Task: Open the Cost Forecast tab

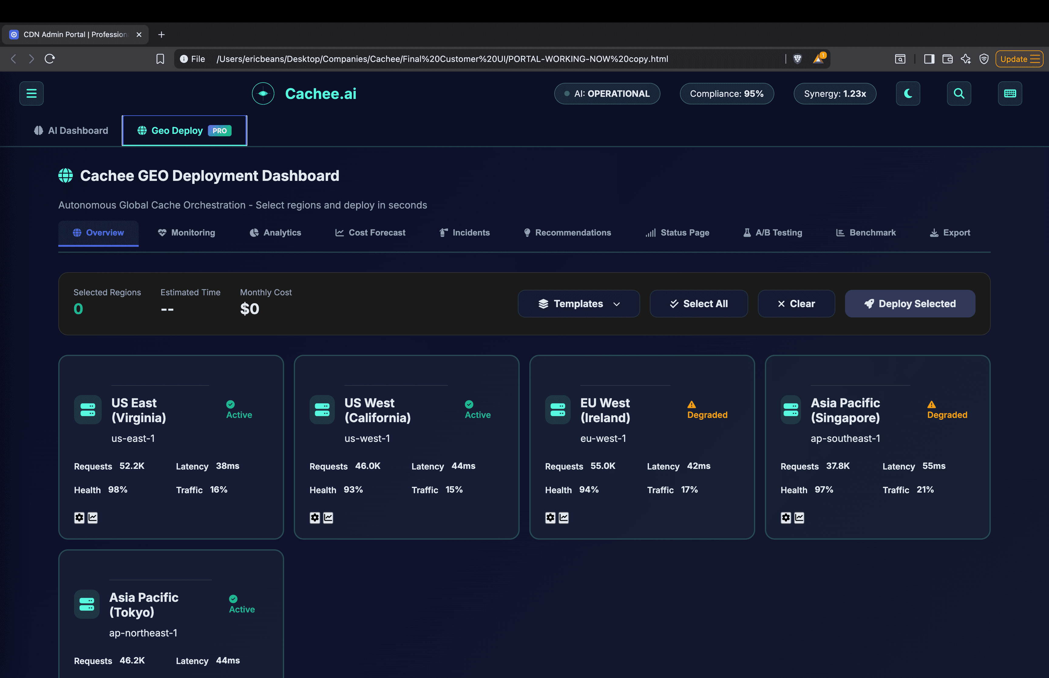Action: point(370,232)
